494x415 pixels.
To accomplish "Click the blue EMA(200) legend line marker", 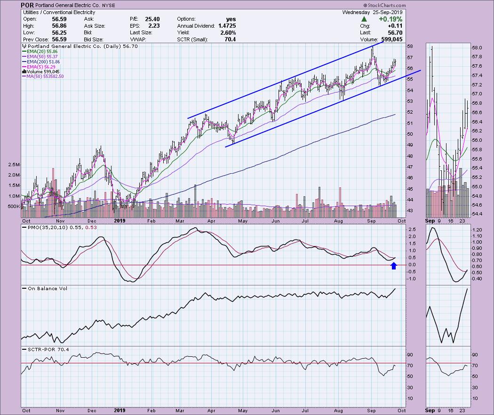I will [x=24, y=62].
